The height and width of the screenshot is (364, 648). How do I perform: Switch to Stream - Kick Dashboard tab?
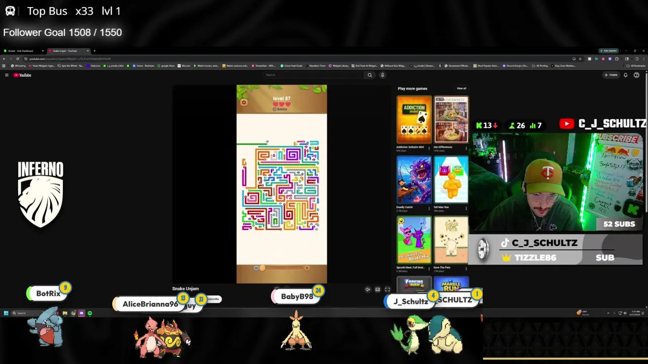23,51
